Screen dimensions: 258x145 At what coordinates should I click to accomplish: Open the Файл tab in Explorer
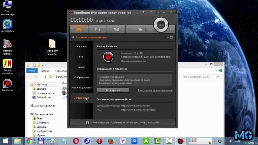[x=32, y=71]
